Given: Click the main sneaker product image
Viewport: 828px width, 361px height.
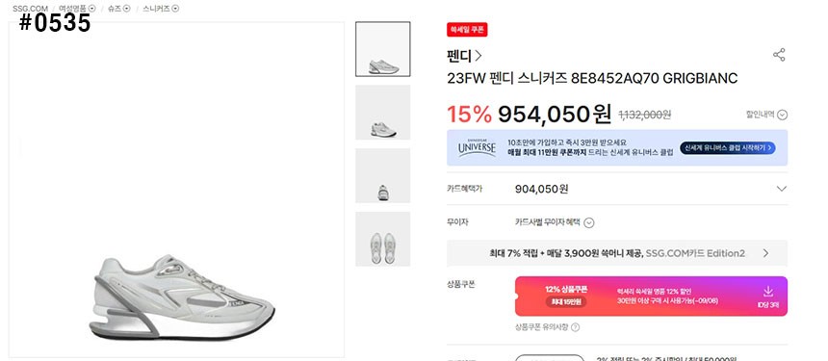Looking at the screenshot, I should coord(176,190).
